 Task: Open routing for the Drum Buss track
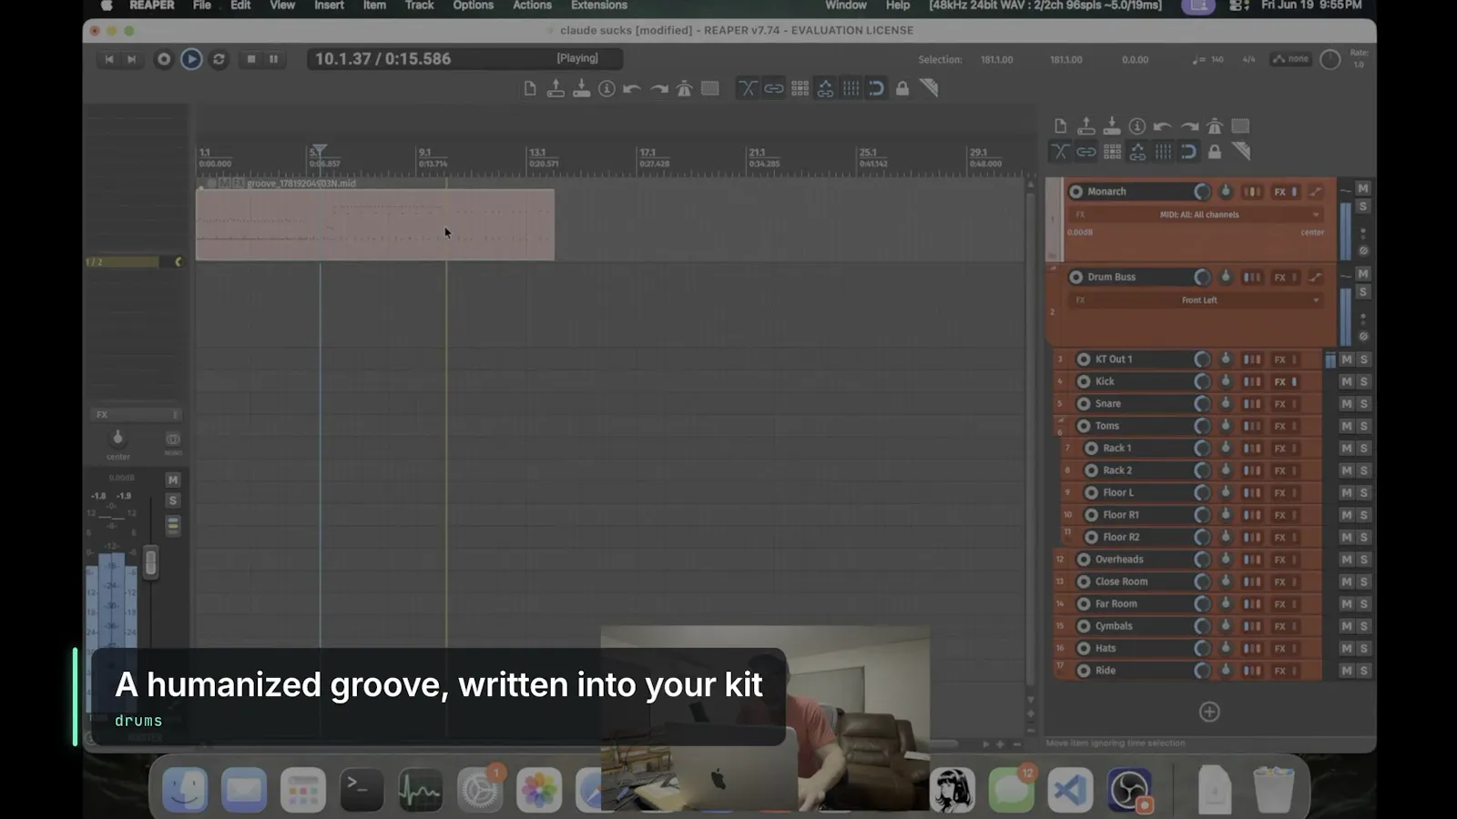(x=1252, y=278)
